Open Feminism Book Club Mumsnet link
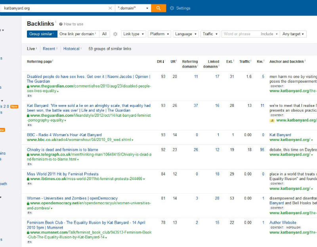The height and width of the screenshot is (247, 317). pyautogui.click(x=86, y=225)
